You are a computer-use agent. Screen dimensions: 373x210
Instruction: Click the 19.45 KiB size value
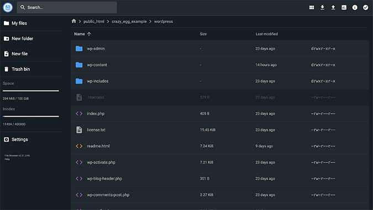pos(208,130)
